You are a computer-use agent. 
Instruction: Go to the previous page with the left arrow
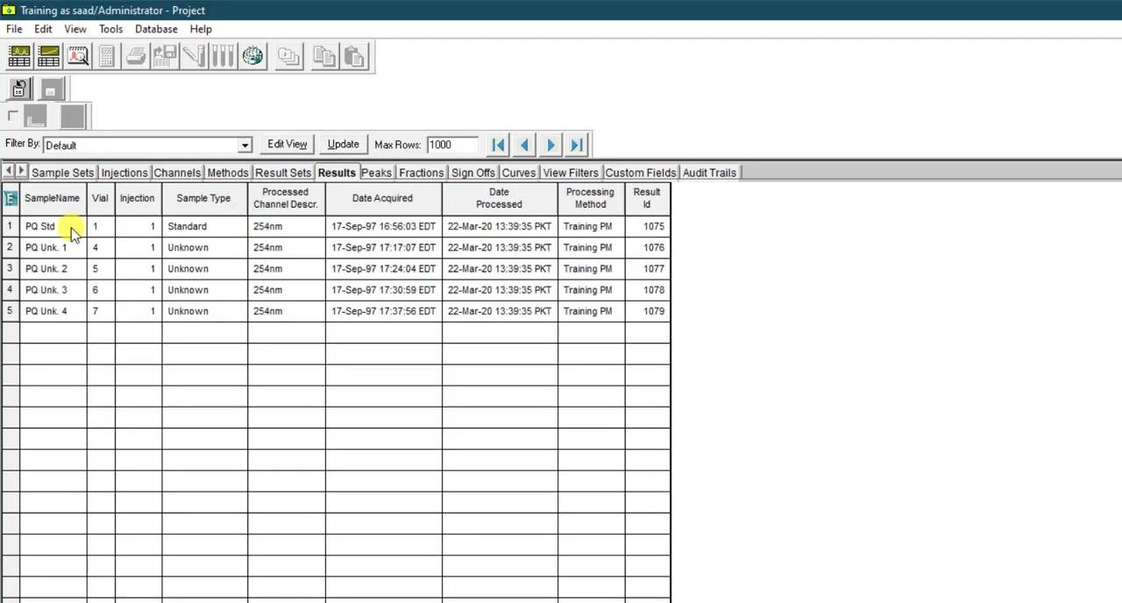[524, 145]
